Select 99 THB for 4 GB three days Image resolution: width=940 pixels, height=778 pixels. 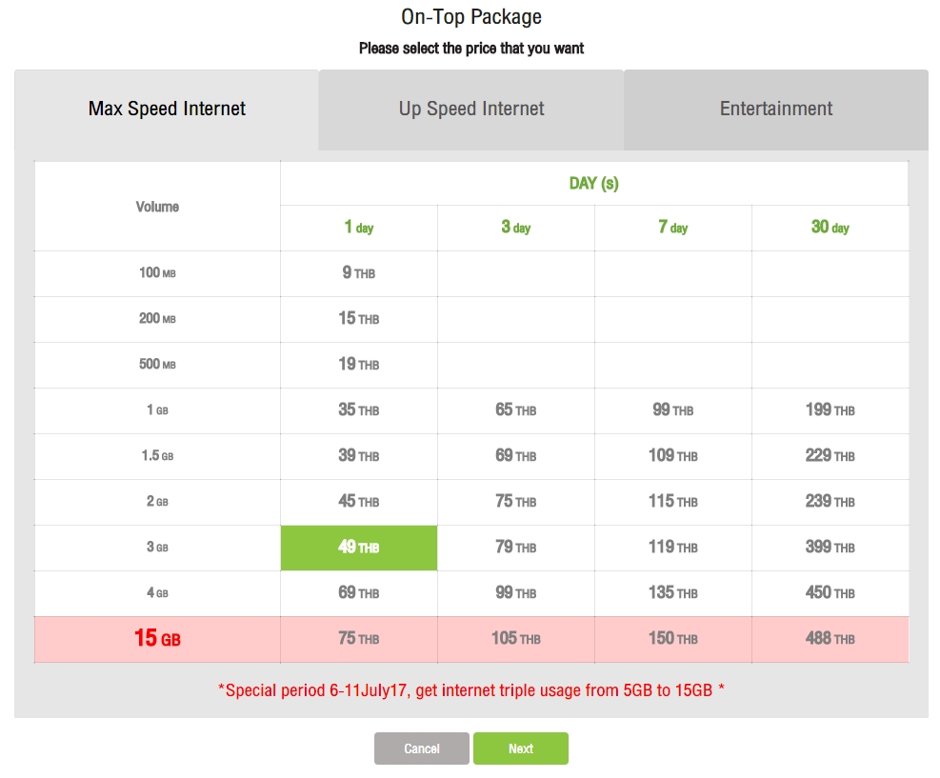(515, 593)
